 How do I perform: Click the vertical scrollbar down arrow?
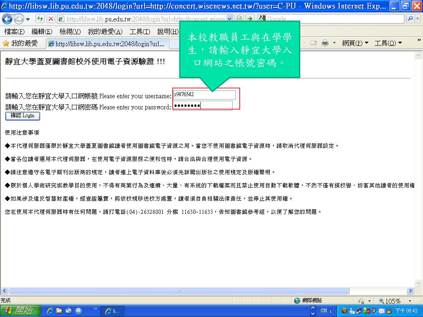point(418,283)
